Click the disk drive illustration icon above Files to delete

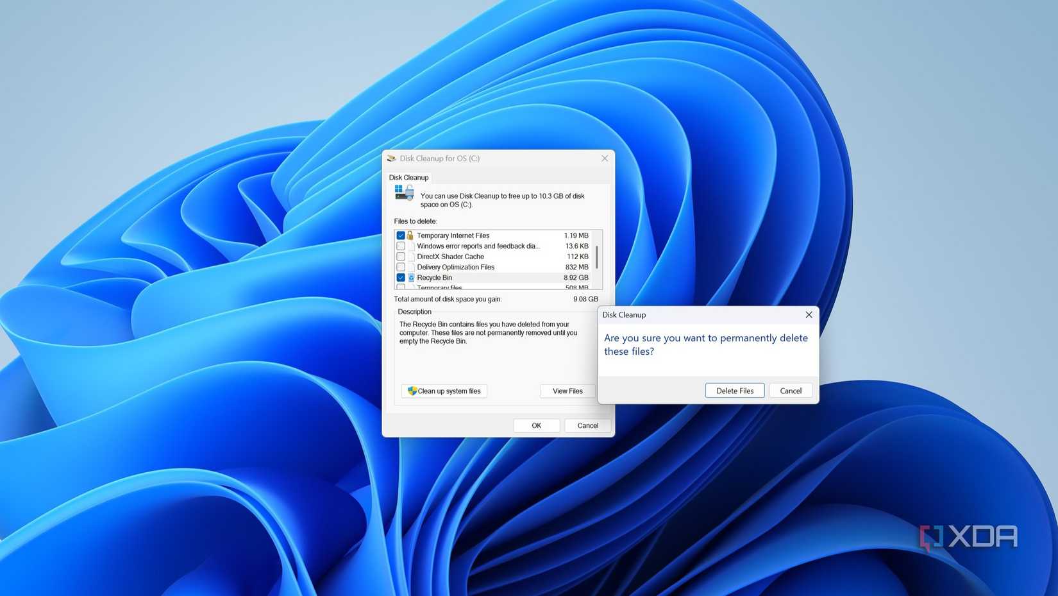(x=403, y=193)
